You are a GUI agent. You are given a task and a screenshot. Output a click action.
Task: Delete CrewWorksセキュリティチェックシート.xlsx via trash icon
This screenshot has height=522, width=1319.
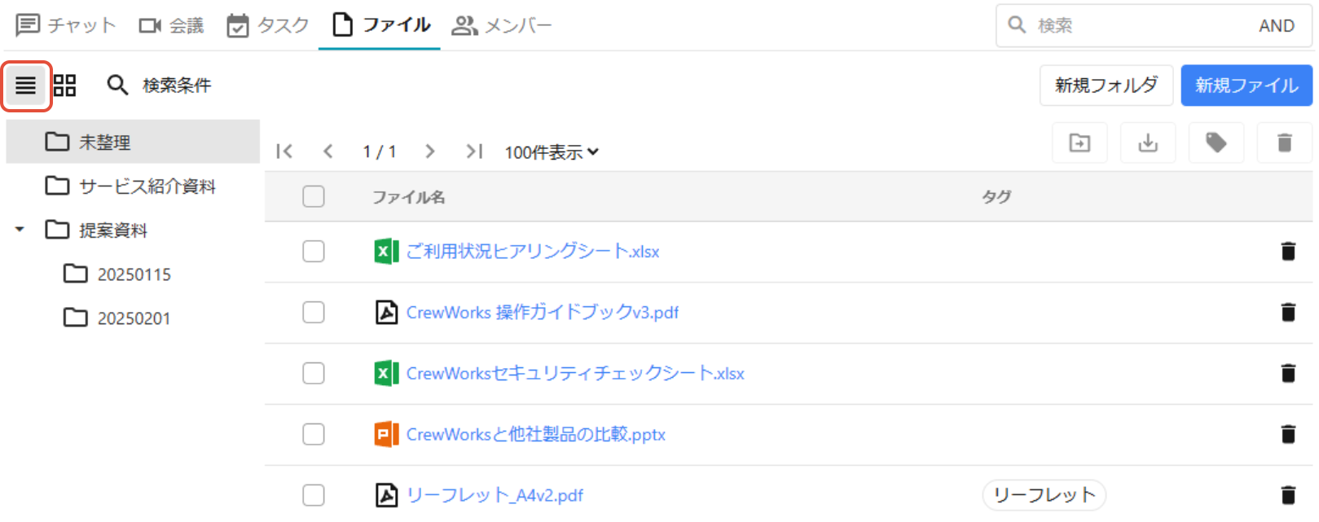click(1288, 374)
